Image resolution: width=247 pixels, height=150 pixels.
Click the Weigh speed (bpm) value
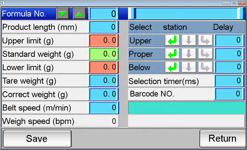pyautogui.click(x=114, y=121)
